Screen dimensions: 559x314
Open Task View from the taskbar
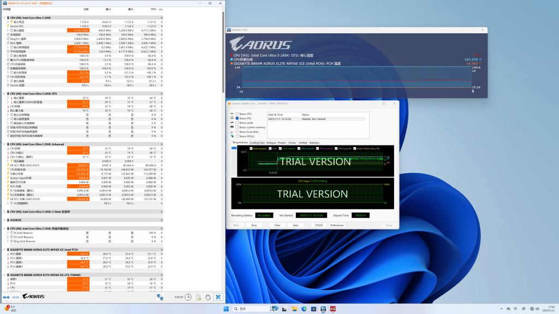coord(284,309)
